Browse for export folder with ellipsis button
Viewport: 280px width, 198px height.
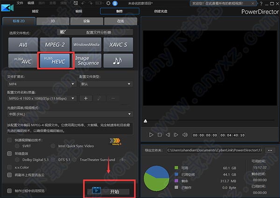pyautogui.click(x=270, y=151)
